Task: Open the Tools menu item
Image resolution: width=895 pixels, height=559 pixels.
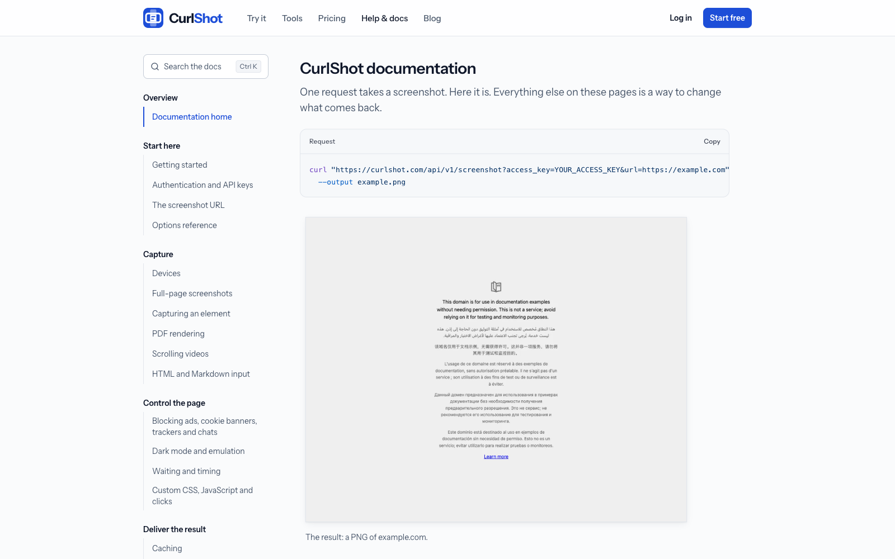Action: tap(292, 18)
